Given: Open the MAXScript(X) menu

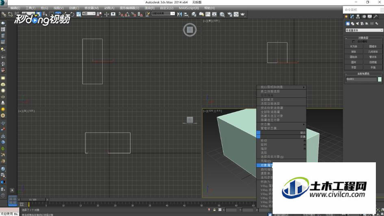Looking at the screenshot, I should tap(189, 8).
